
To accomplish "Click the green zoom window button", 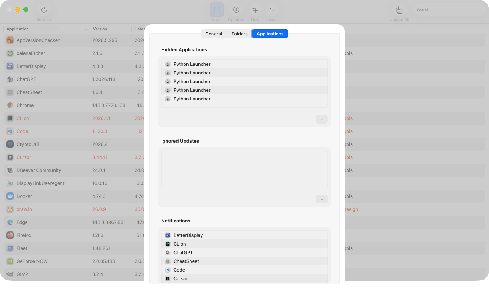I will tap(26, 9).
